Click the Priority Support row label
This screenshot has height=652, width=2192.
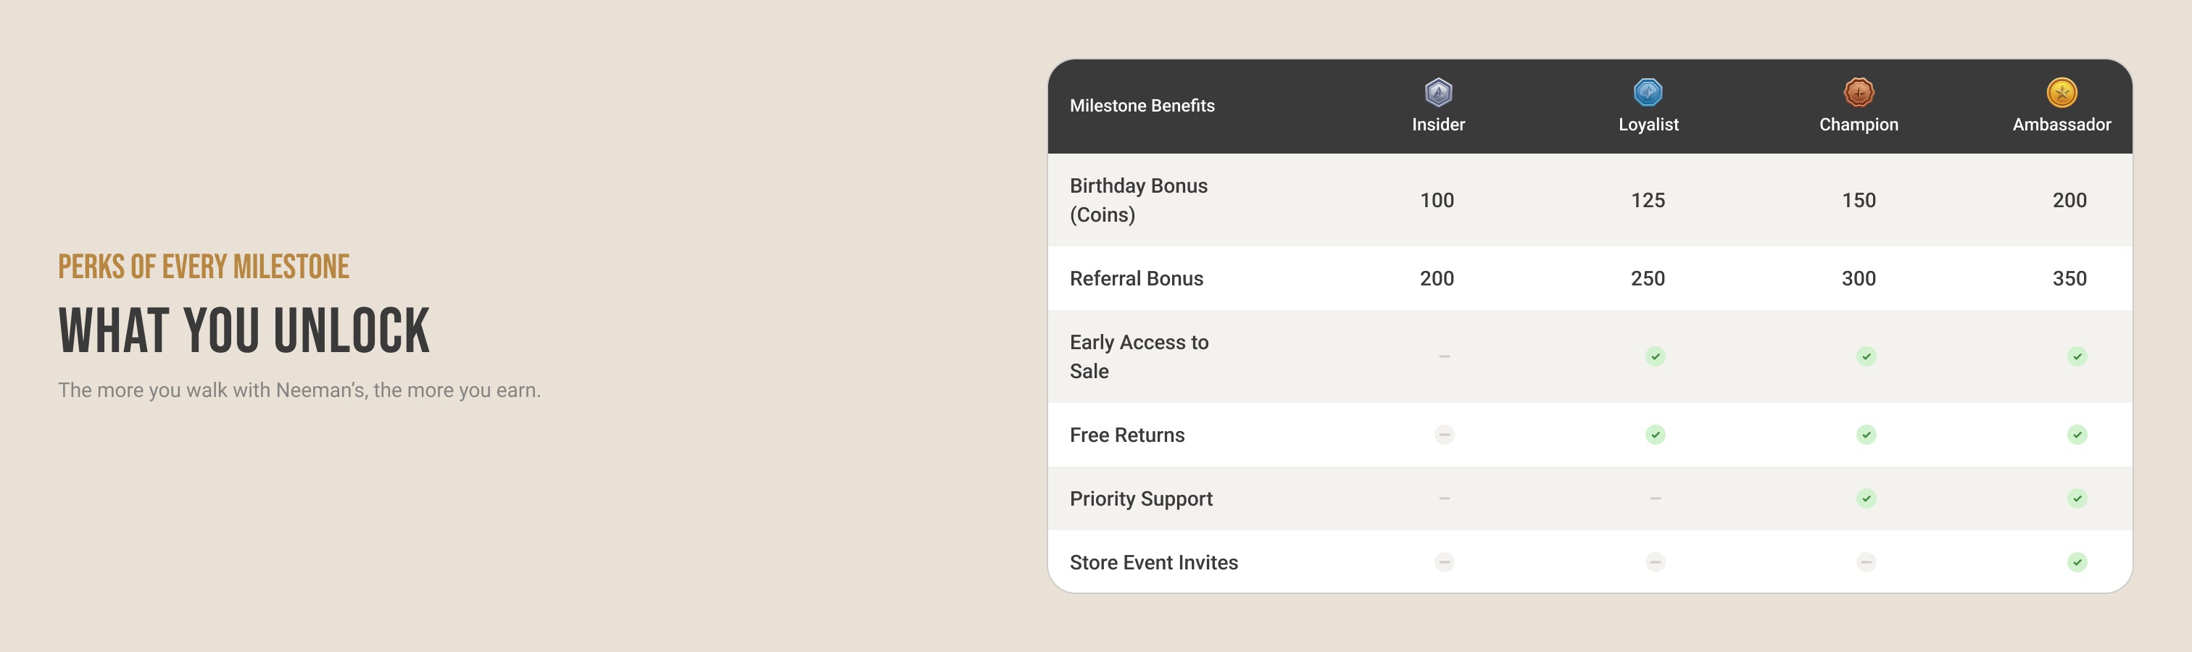(x=1141, y=499)
